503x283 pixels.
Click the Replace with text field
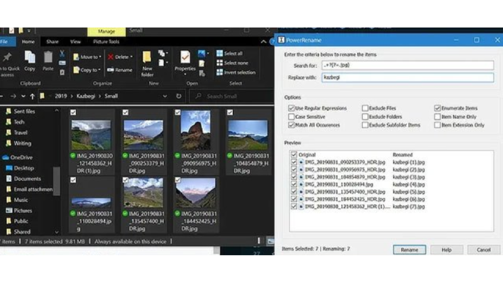[407, 78]
